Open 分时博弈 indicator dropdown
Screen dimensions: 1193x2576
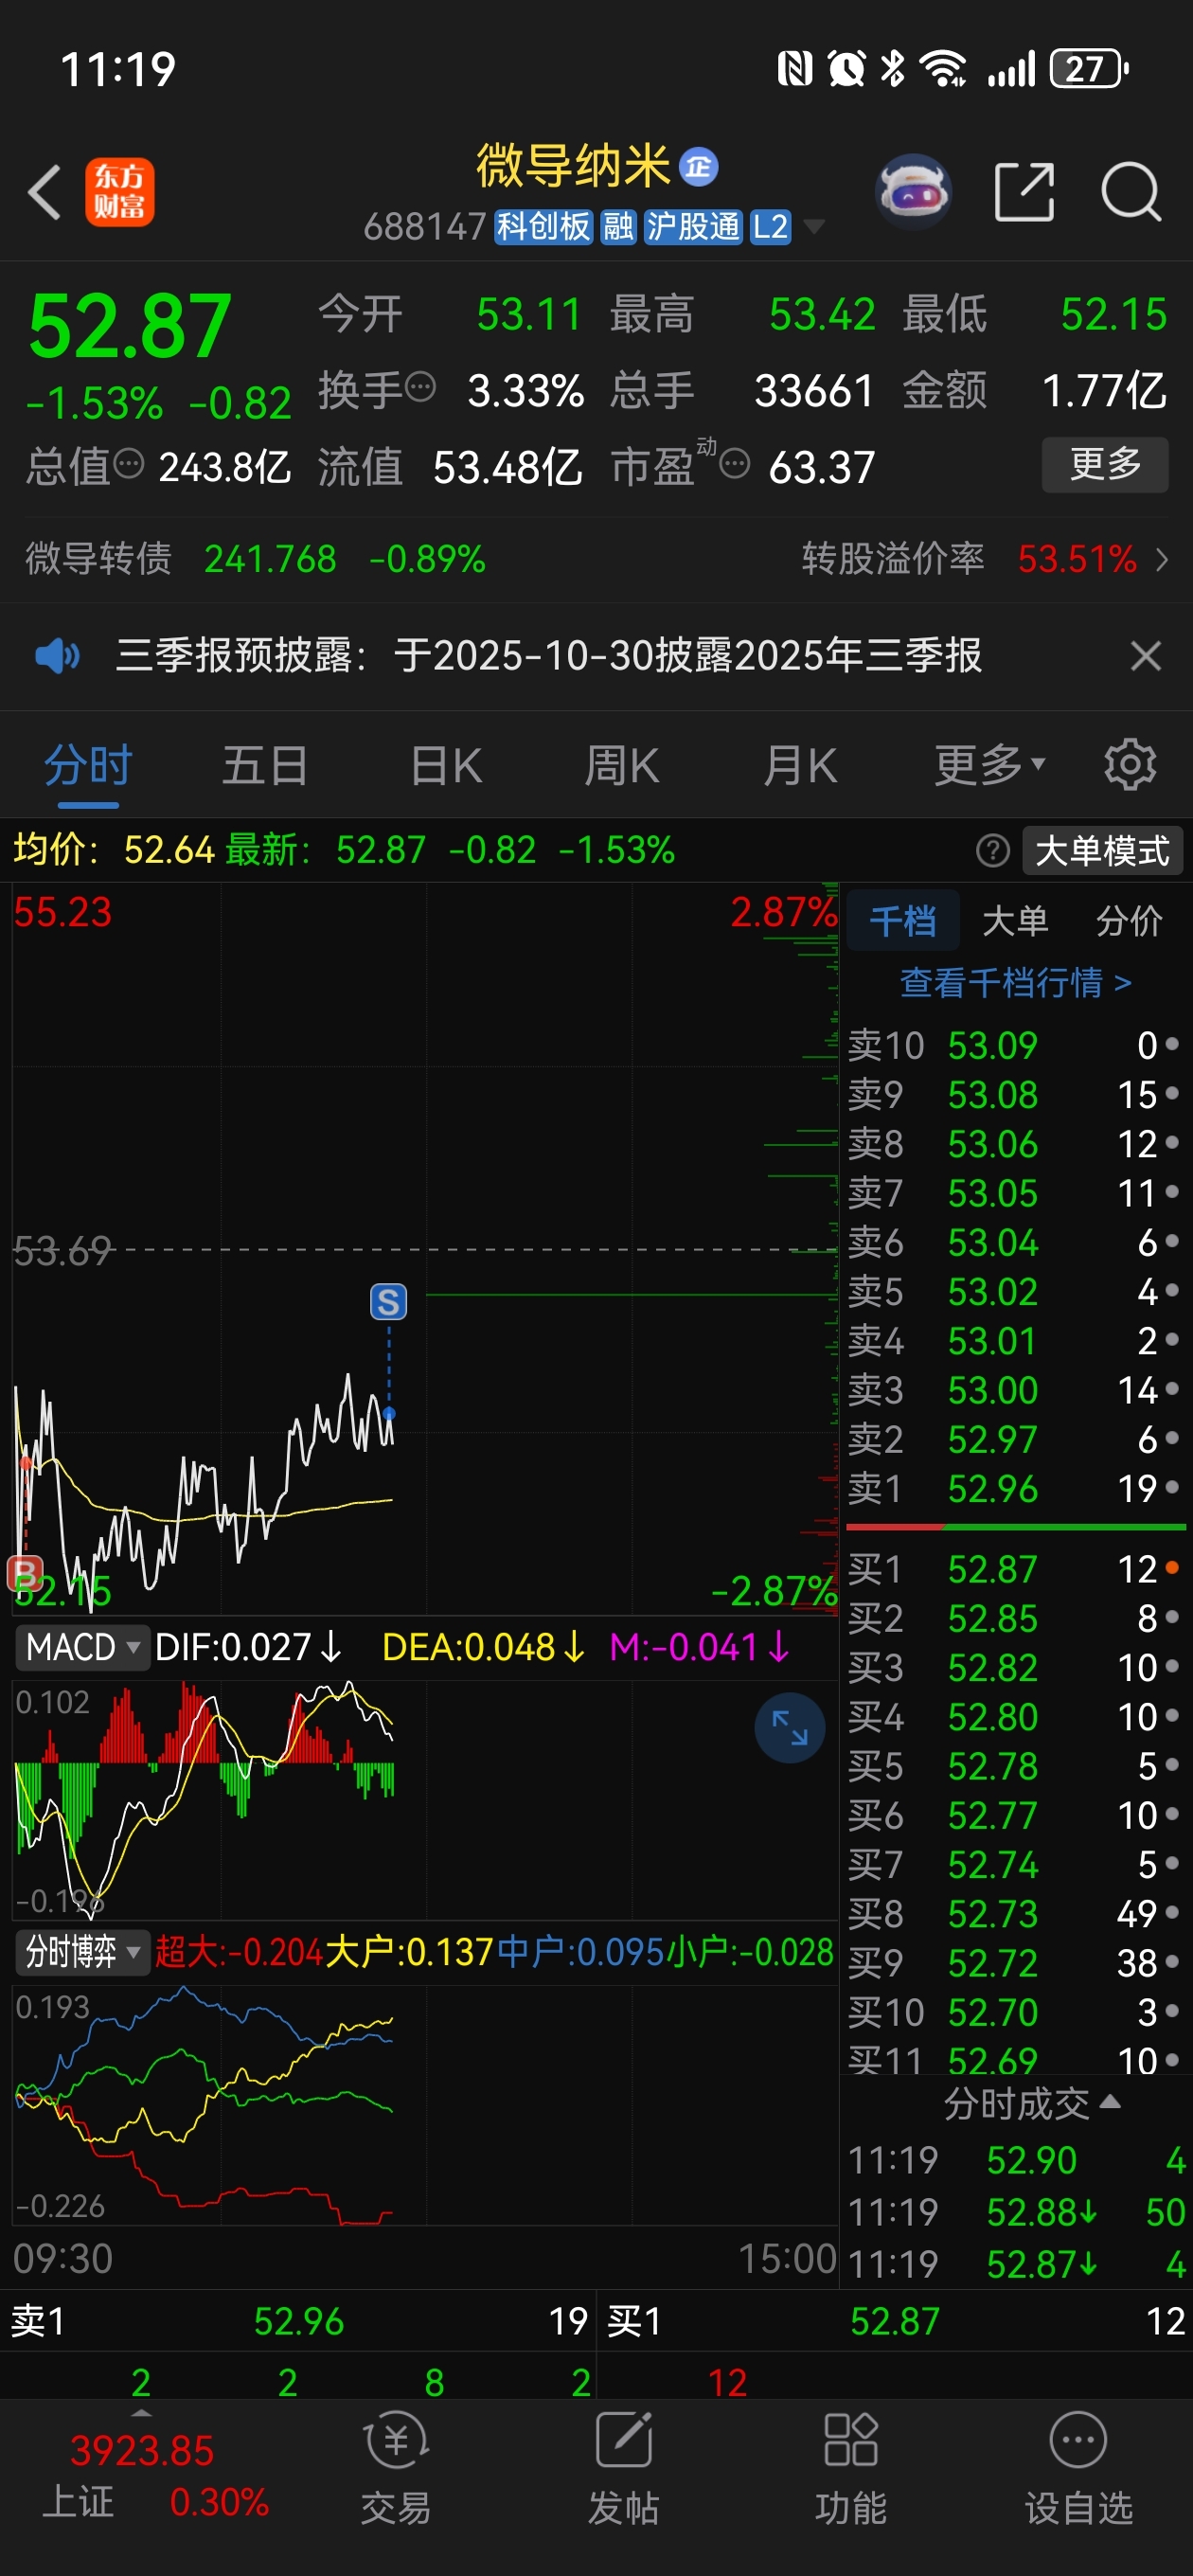[82, 1952]
